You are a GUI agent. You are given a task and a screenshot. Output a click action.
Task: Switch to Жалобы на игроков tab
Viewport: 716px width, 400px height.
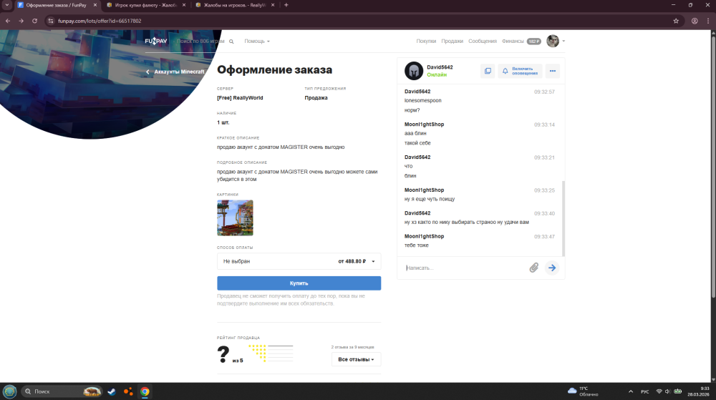[234, 5]
